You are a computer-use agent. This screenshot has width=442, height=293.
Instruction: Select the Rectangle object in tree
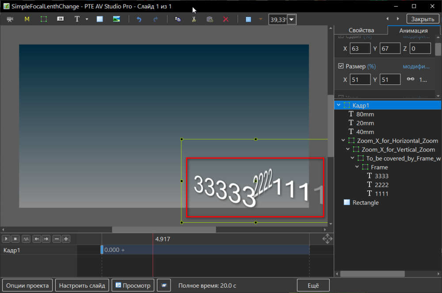pos(365,202)
